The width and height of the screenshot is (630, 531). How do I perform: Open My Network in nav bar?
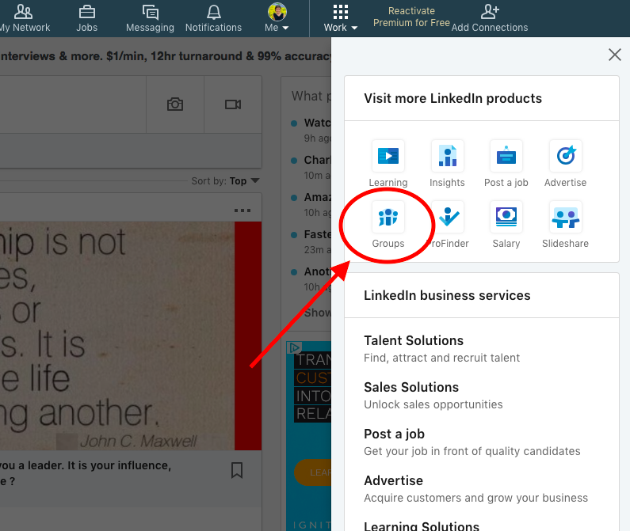pos(24,18)
